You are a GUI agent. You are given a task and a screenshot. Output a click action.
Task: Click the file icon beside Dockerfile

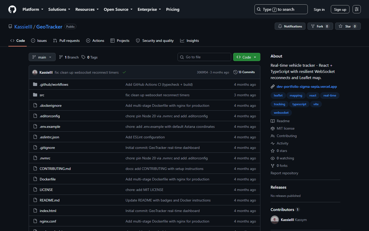pos(35,179)
